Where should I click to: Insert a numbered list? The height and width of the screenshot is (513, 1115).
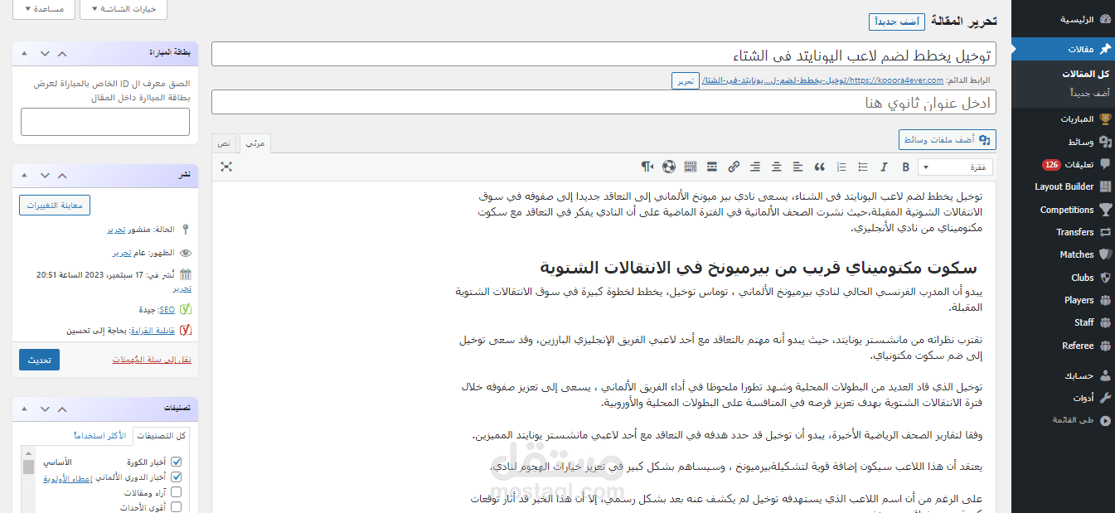[841, 167]
